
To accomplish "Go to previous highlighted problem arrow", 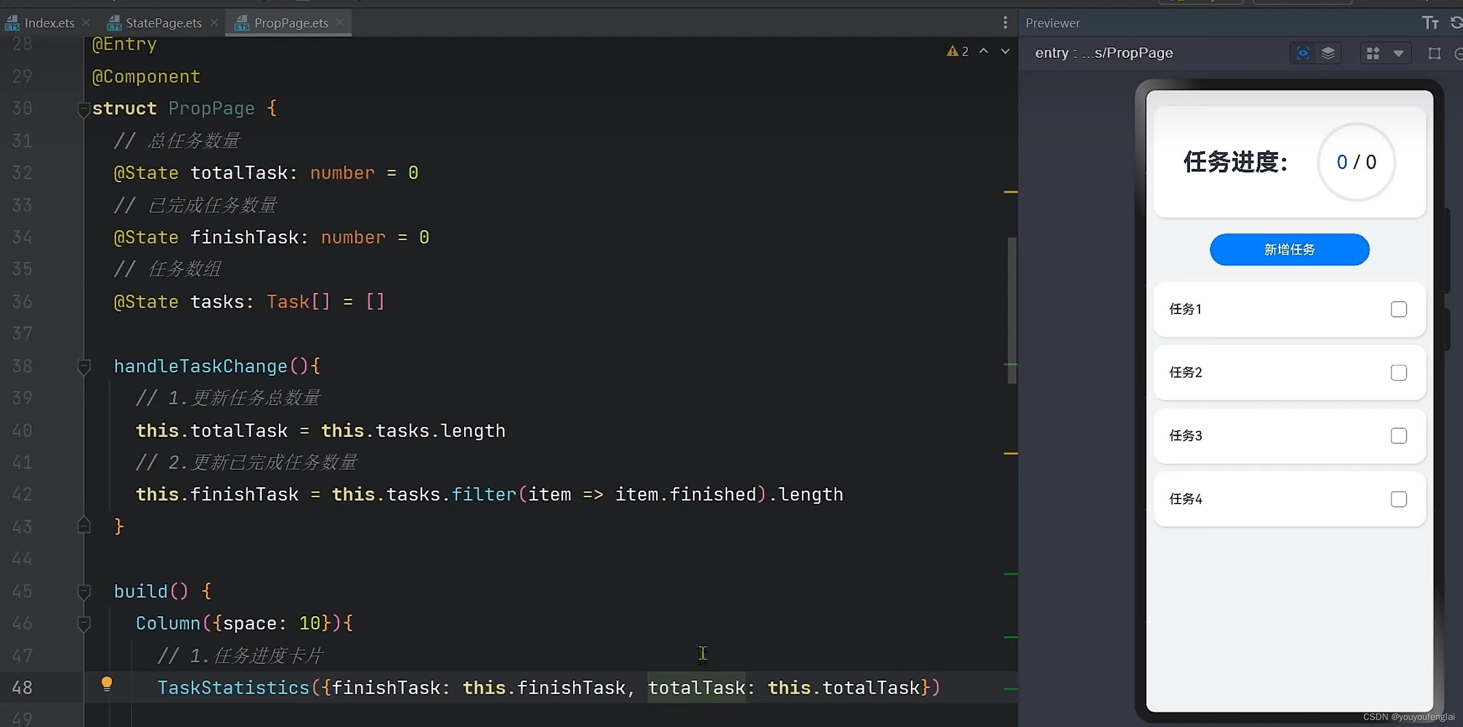I will click(984, 51).
